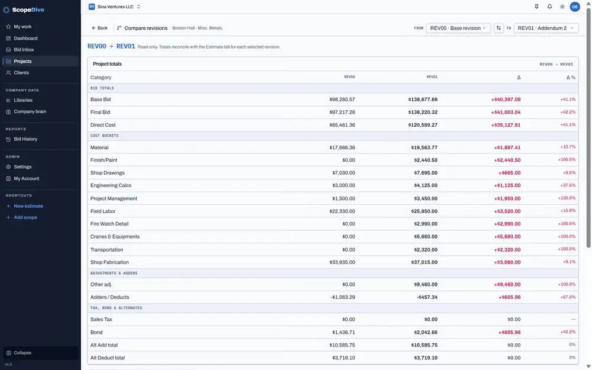Click Adders / Deducts REV00 value -$1,063.29
Viewport: 592px width, 370px height.
click(x=343, y=298)
